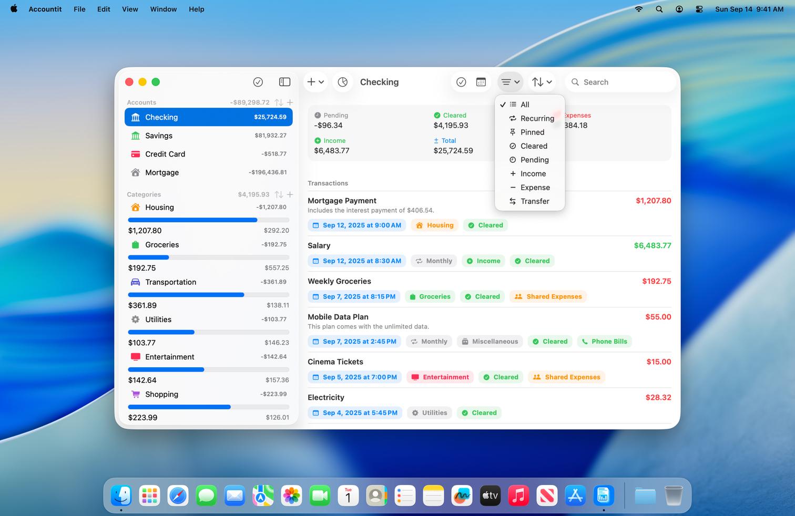795x516 pixels.
Task: Click the pie chart reports icon
Action: (343, 82)
